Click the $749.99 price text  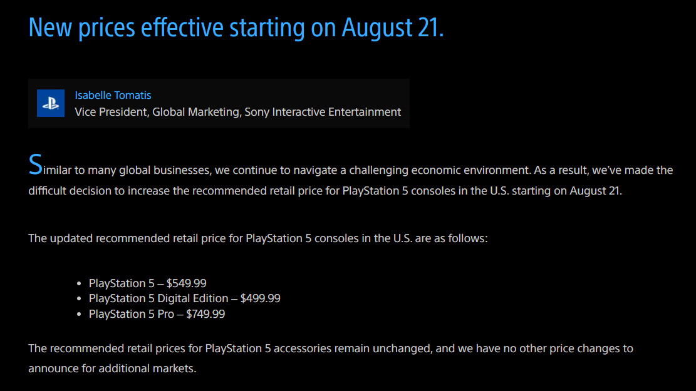pyautogui.click(x=205, y=314)
